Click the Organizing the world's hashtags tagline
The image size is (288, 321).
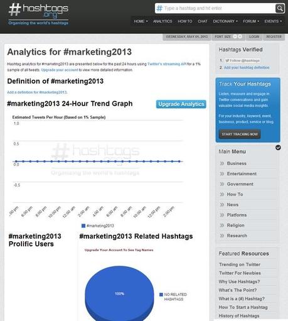pyautogui.click(x=38, y=23)
